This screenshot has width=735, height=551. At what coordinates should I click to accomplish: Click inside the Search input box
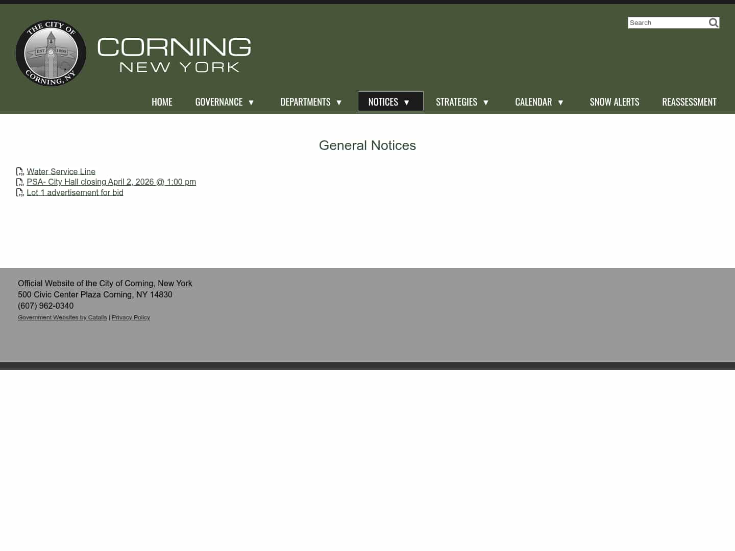(x=668, y=22)
